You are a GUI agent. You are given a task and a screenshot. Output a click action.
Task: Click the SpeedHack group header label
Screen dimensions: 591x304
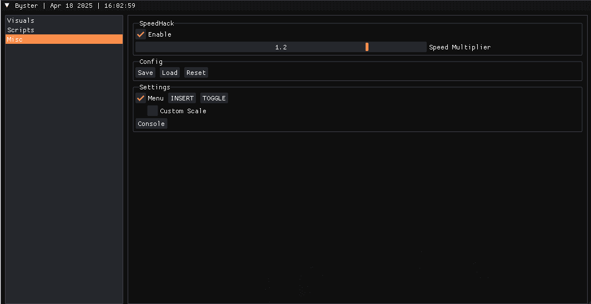[156, 24]
